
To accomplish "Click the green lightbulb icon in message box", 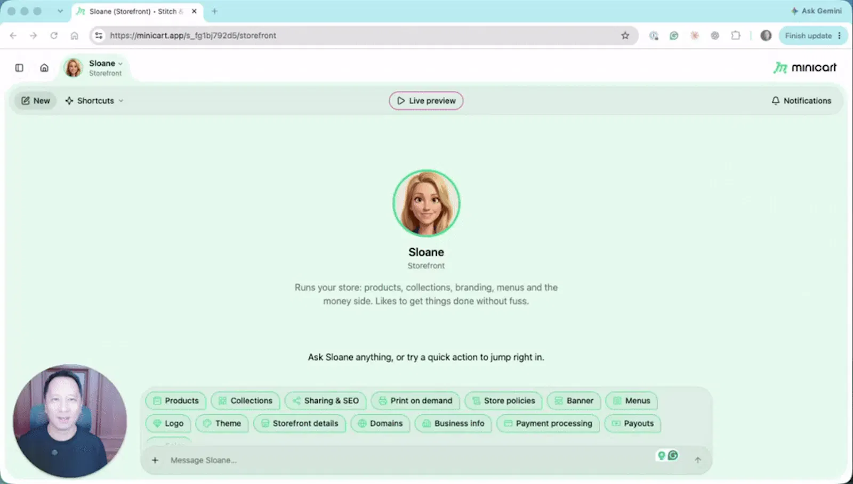I will (x=662, y=455).
